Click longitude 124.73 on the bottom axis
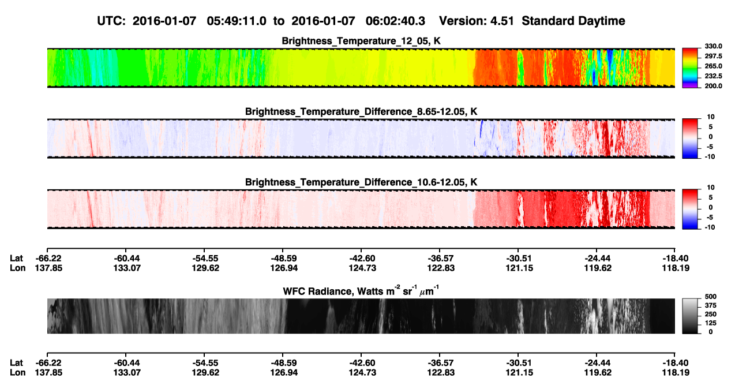The height and width of the screenshot is (385, 750). pyautogui.click(x=362, y=372)
